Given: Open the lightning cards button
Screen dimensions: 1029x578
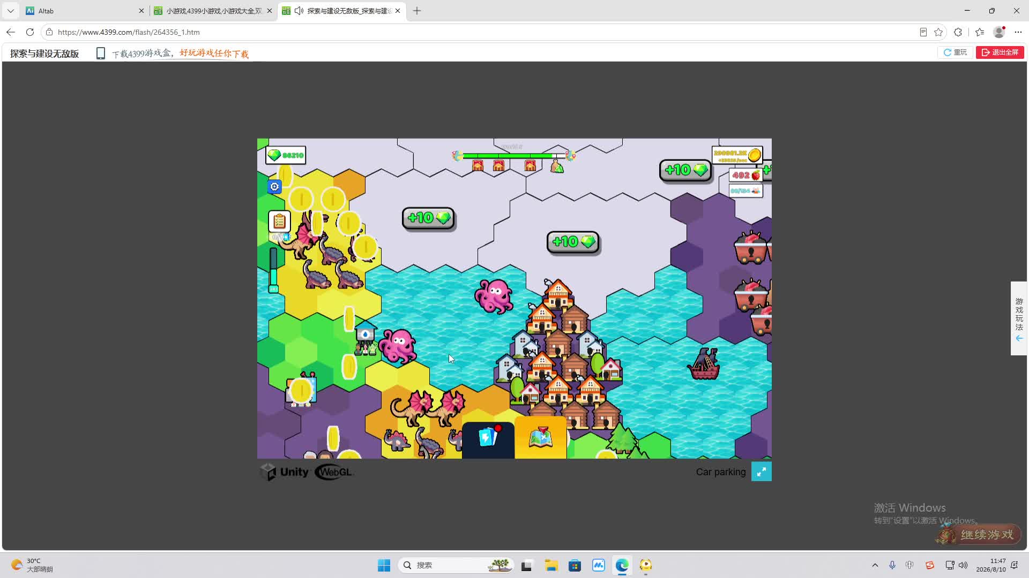Looking at the screenshot, I should pyautogui.click(x=488, y=439).
